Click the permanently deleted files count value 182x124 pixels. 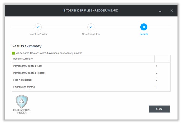pyautogui.click(x=156, y=66)
